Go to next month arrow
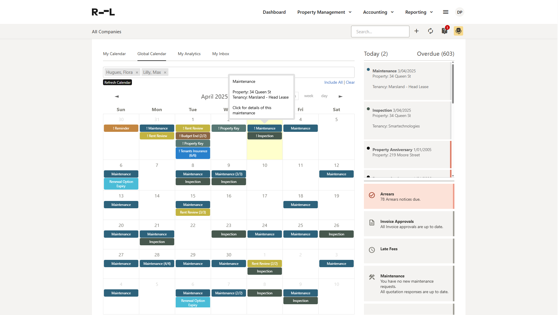This screenshot has height=315, width=558. 341,96
